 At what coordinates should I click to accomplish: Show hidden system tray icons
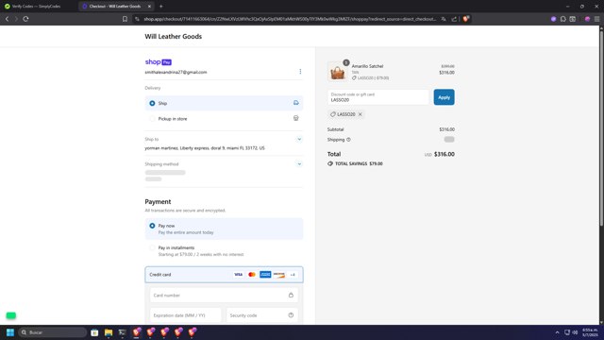coord(557,332)
